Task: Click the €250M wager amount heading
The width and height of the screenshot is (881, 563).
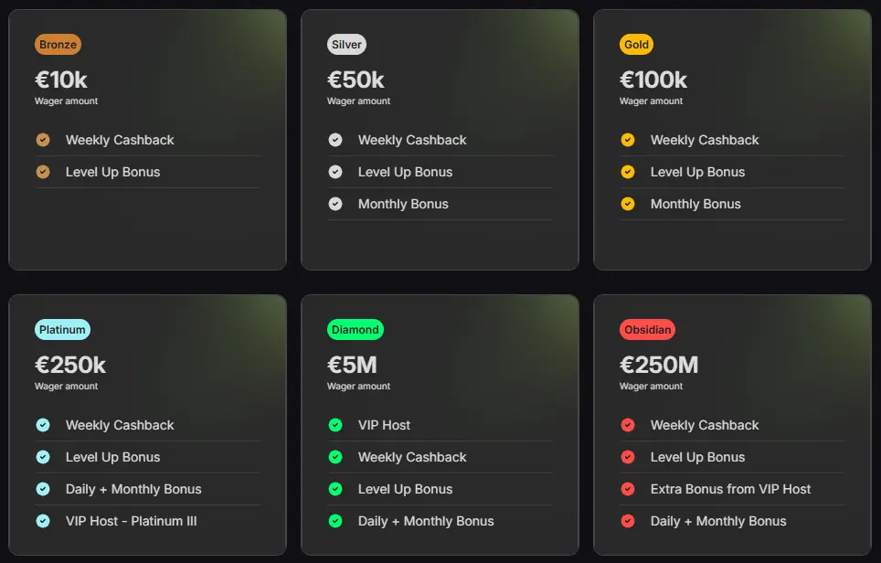Action: [659, 366]
